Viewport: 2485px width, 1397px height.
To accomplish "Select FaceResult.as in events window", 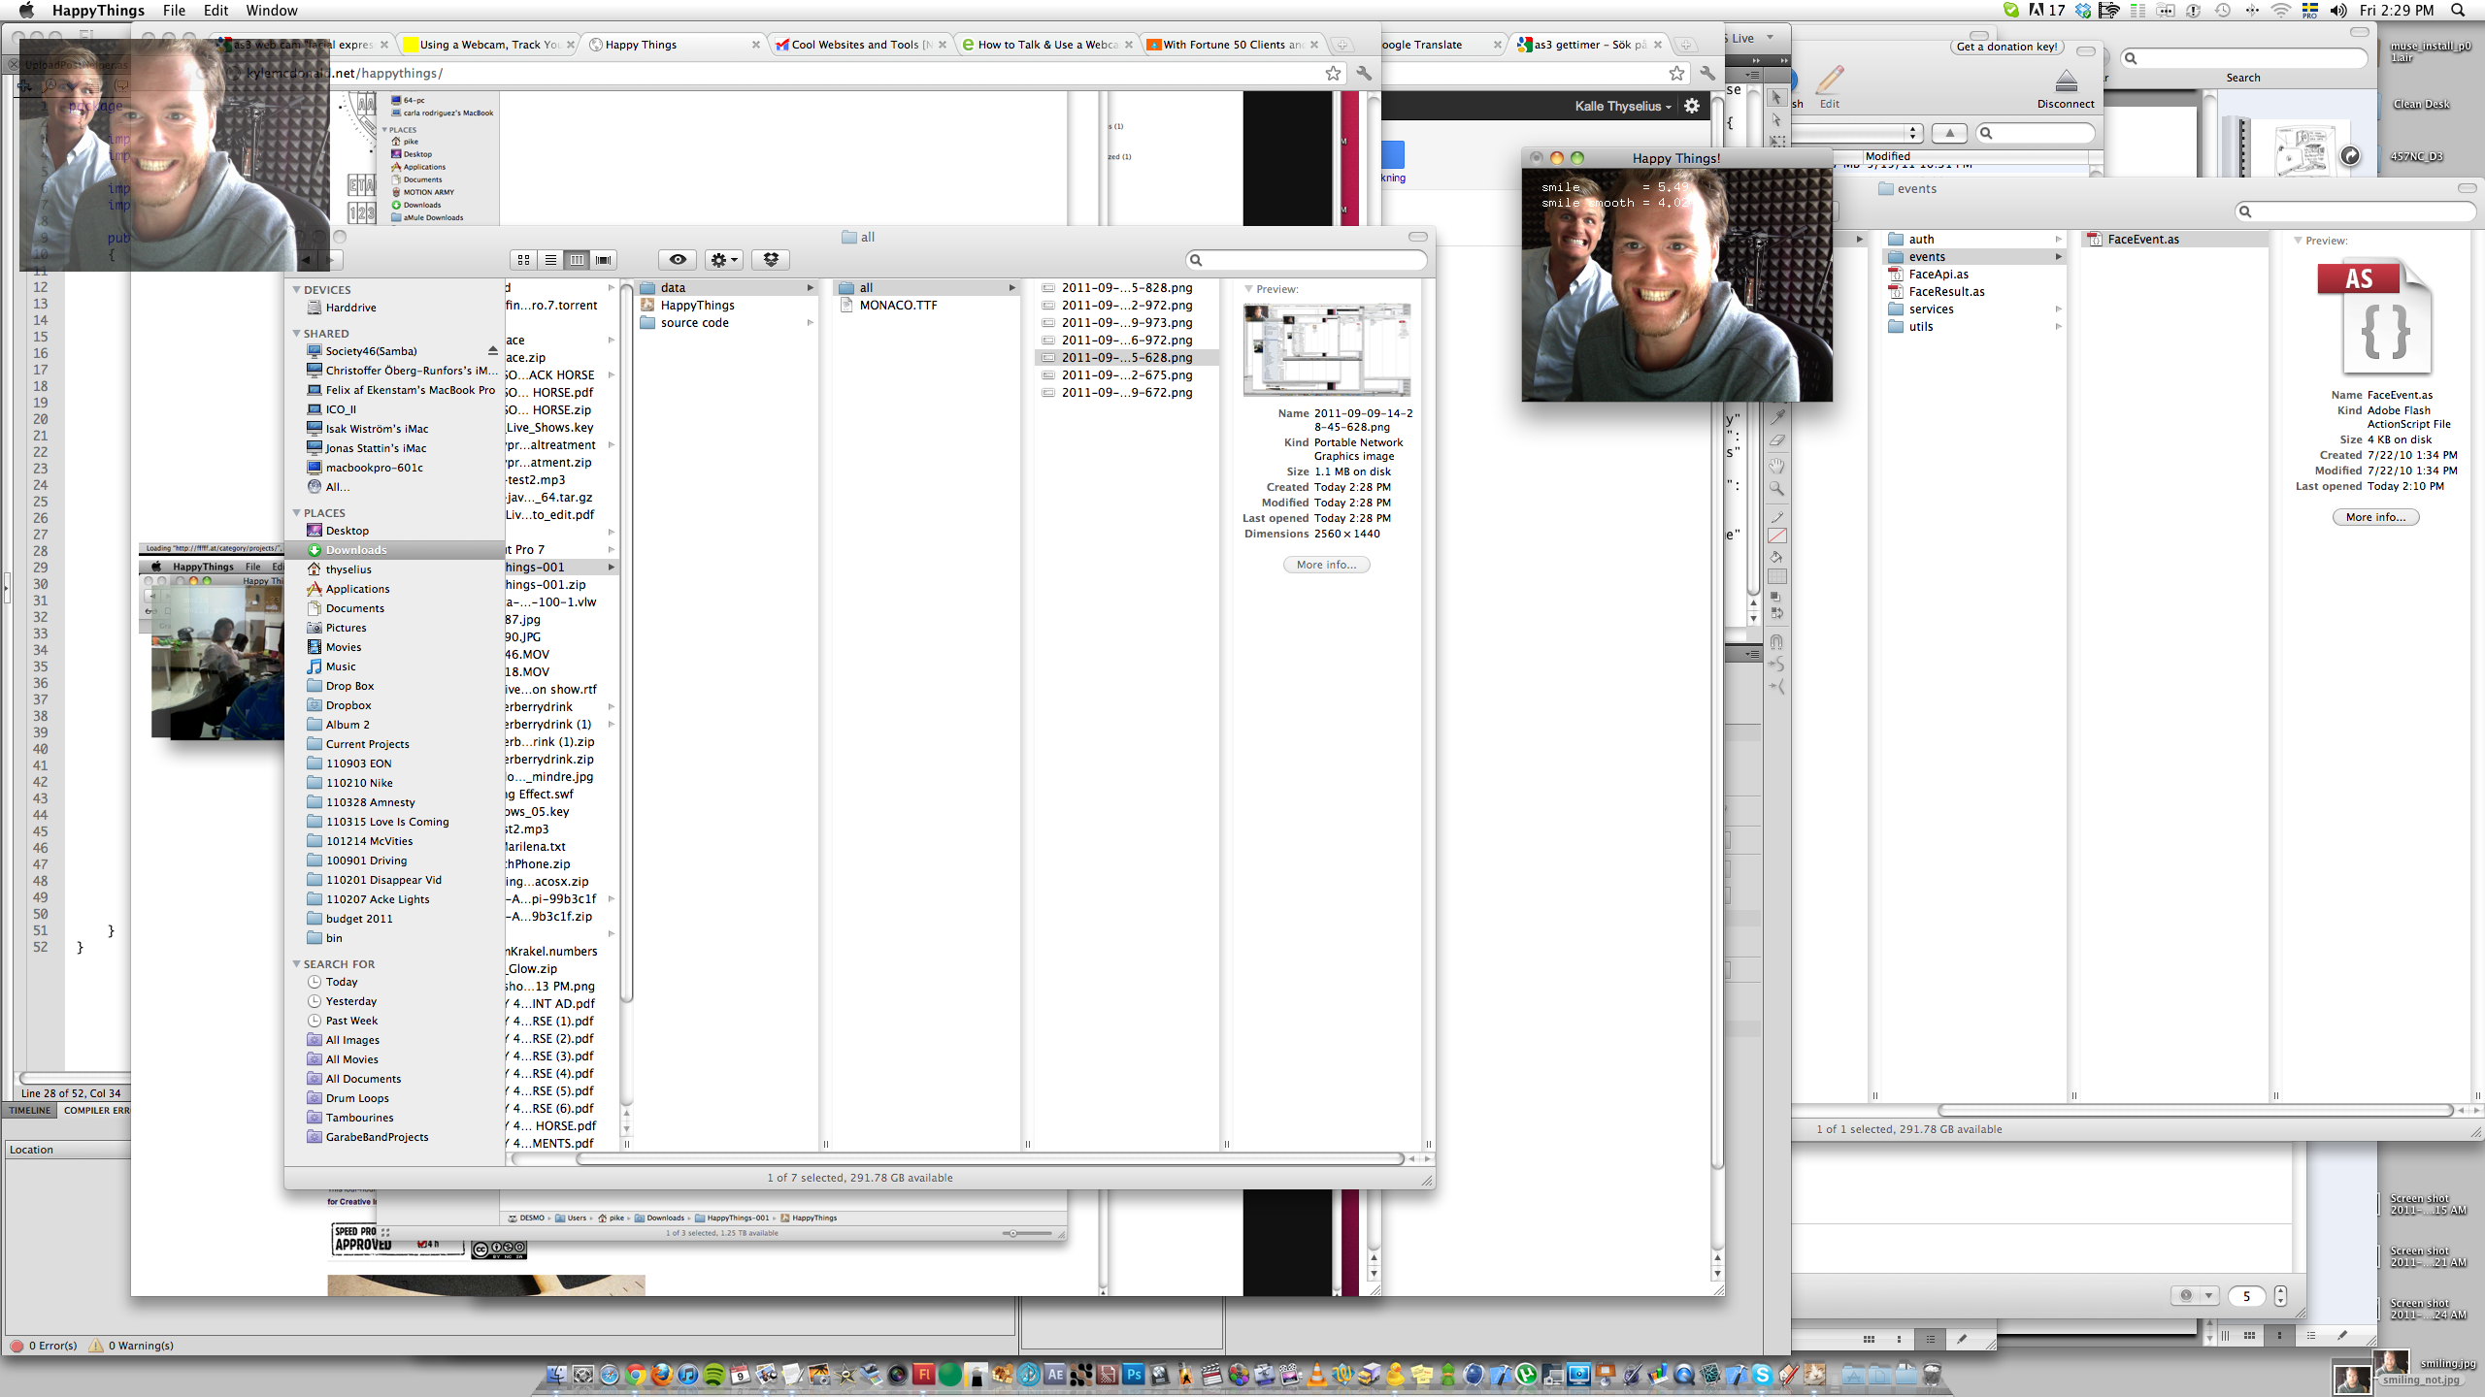I will click(1973, 292).
